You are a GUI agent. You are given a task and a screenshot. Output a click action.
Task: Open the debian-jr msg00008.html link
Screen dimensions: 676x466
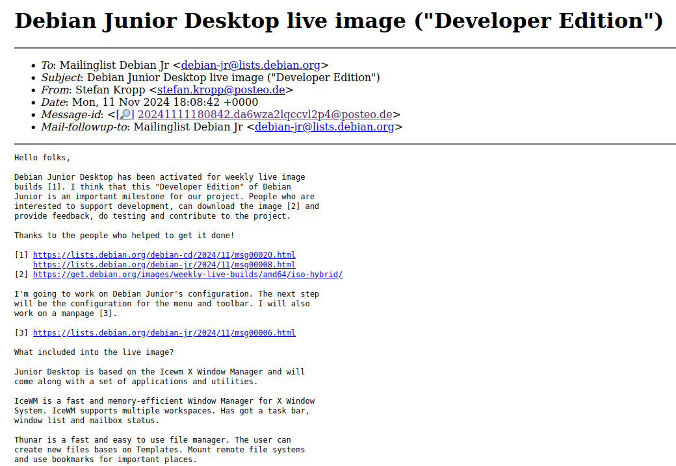(164, 265)
